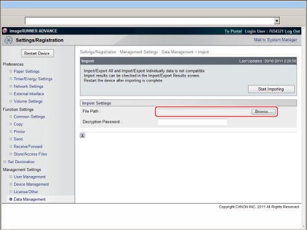
Task: Click the Data Management breadcrumb text
Action: click(177, 52)
